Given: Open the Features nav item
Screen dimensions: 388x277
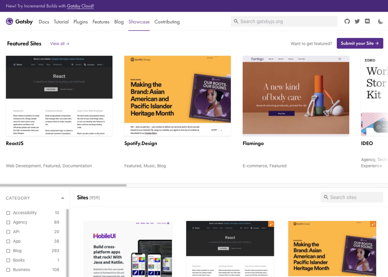Looking at the screenshot, I should pos(101,22).
